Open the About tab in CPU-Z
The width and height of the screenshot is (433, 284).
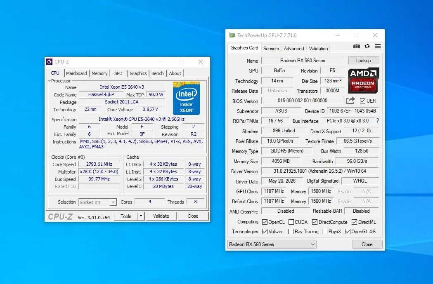pos(175,73)
